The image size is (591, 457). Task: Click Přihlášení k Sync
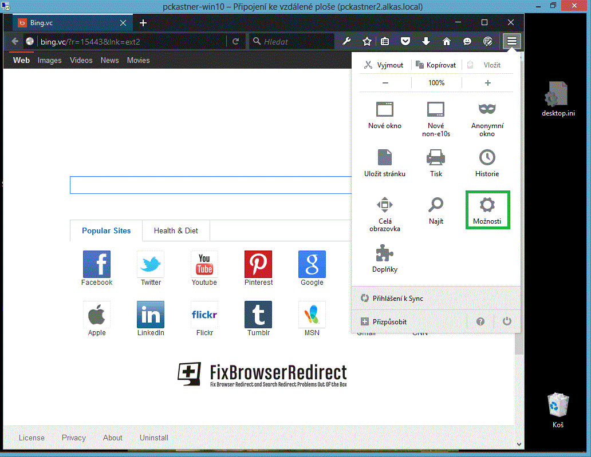(392, 299)
